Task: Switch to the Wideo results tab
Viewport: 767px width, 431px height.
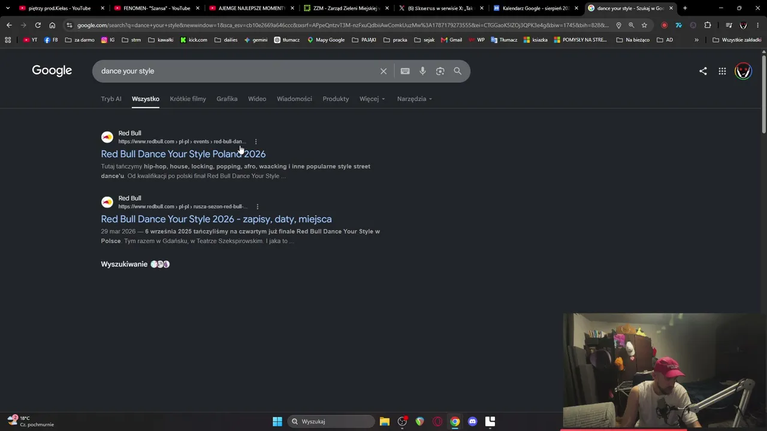Action: pos(257,99)
